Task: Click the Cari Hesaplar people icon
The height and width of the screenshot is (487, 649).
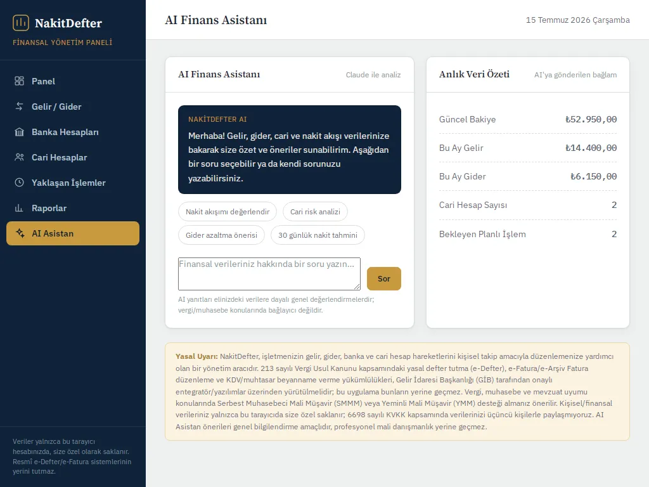Action: pyautogui.click(x=19, y=157)
